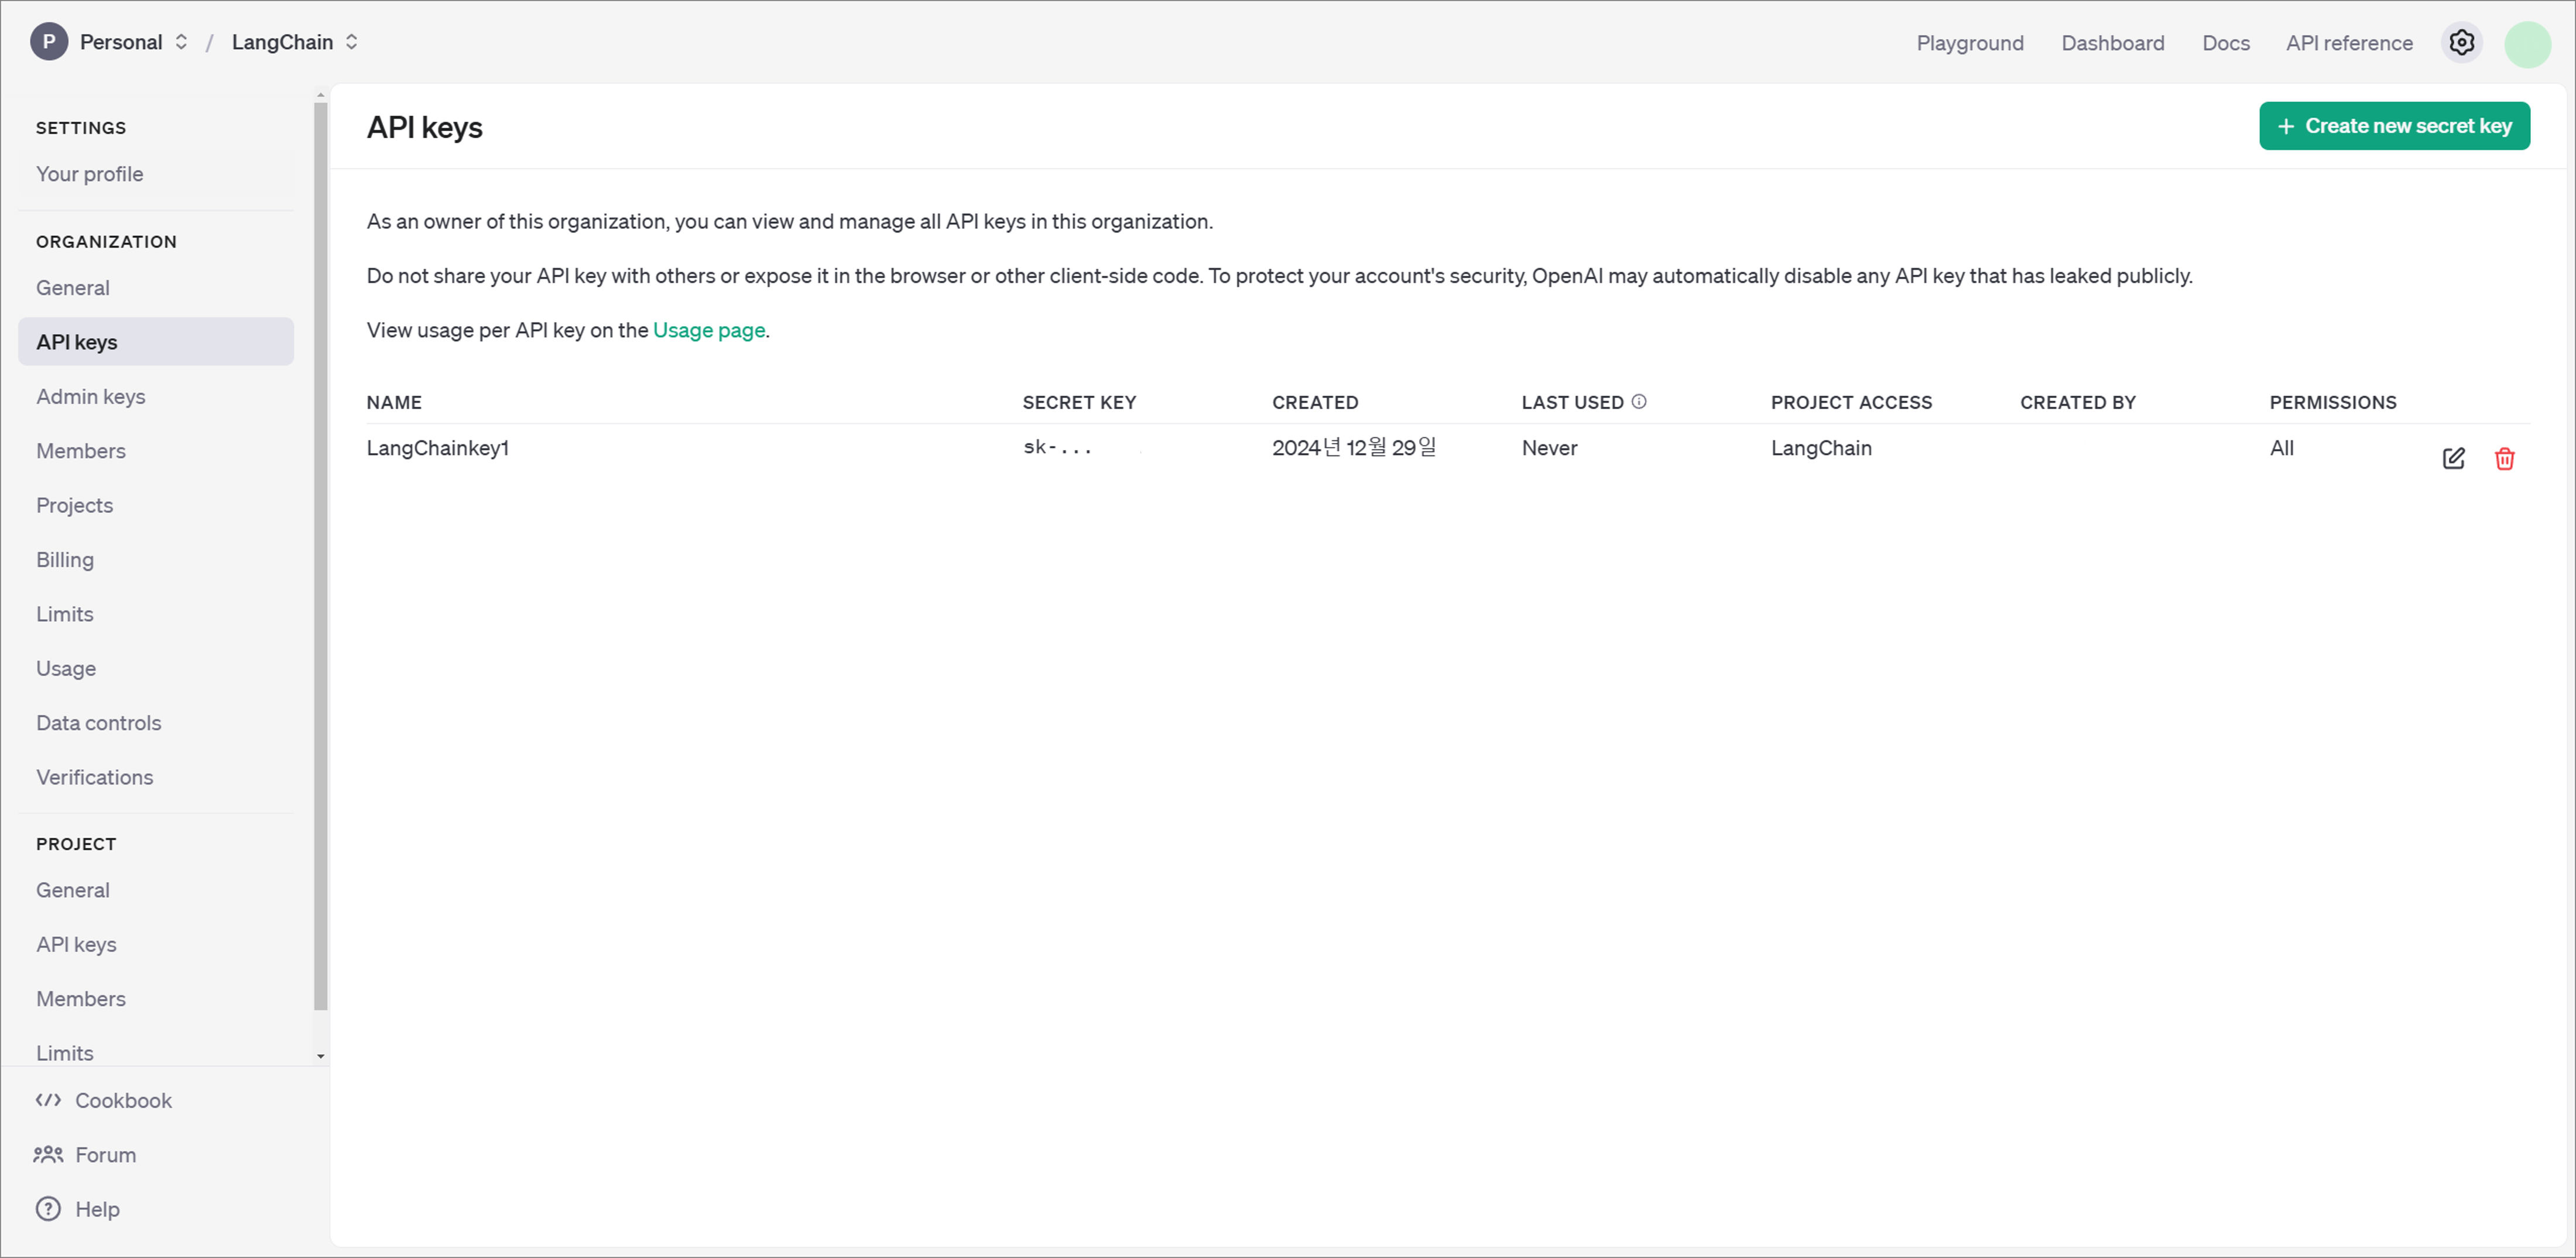Viewport: 2576px width, 1258px height.
Task: Follow the Usage page link
Action: [708, 330]
